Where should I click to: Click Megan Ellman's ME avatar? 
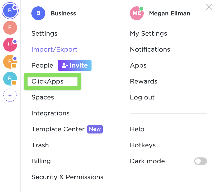[x=137, y=13]
